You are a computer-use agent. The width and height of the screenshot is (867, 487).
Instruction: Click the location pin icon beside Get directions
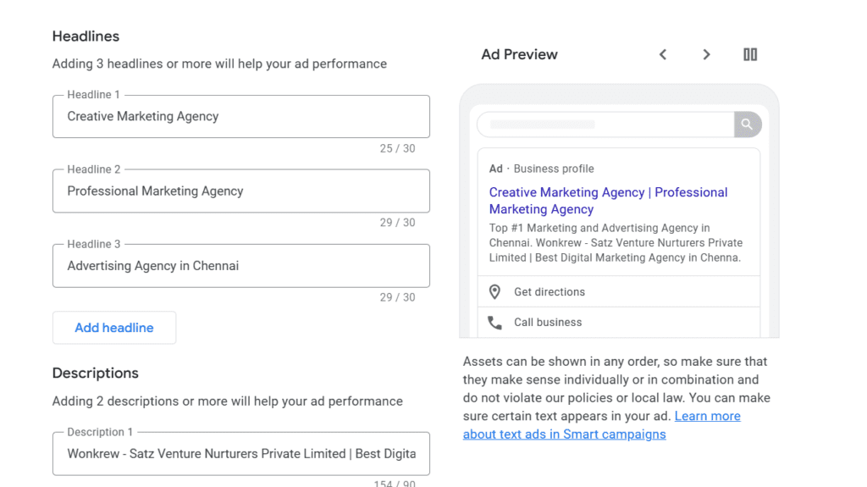[495, 292]
